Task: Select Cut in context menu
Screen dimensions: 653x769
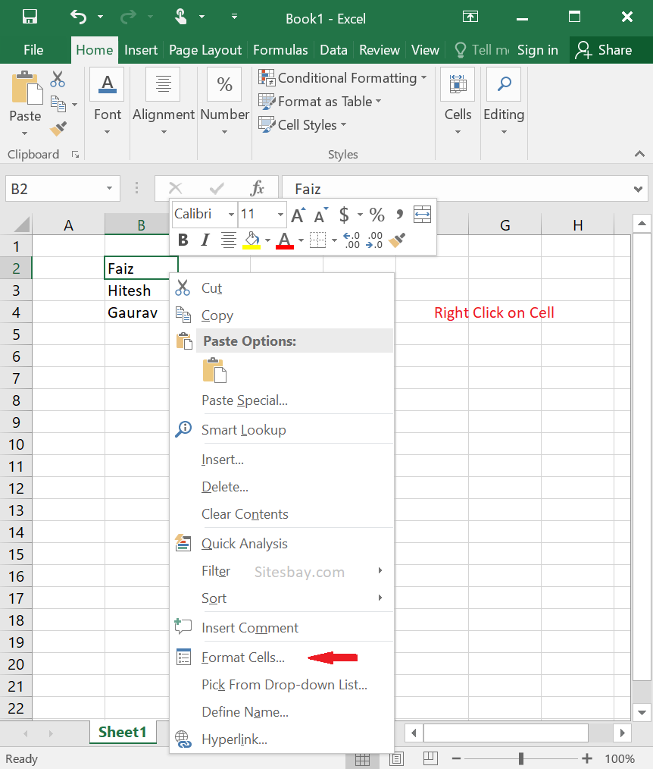Action: tap(282, 288)
